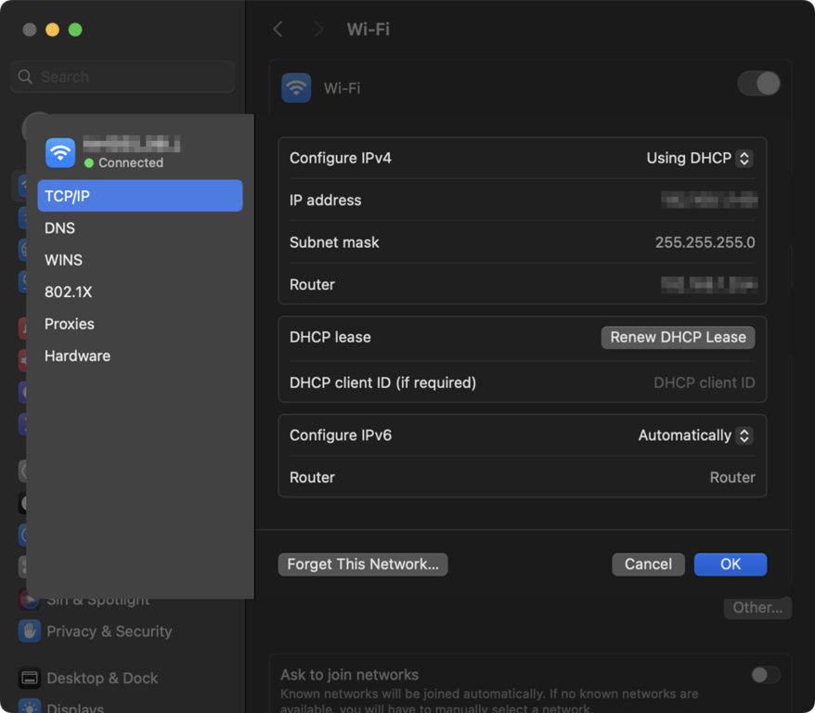Open the Proxies tab
The height and width of the screenshot is (713, 815).
point(69,323)
